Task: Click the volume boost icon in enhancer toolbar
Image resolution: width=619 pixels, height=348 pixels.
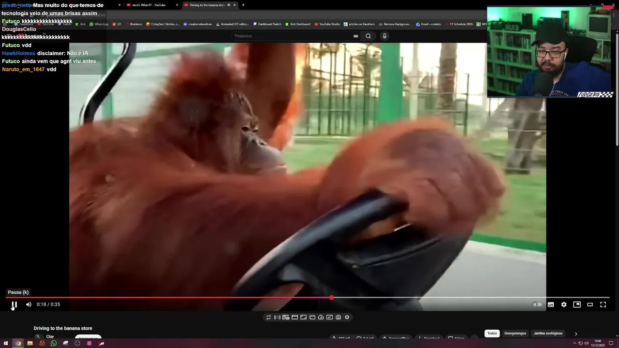Action: tap(277, 318)
